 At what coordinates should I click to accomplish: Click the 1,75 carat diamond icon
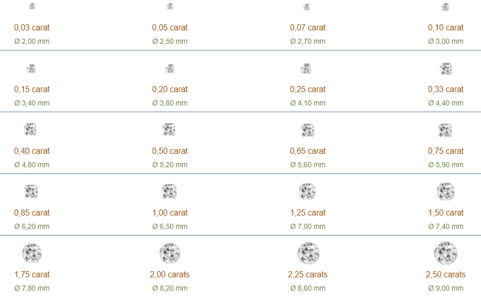coord(32,253)
